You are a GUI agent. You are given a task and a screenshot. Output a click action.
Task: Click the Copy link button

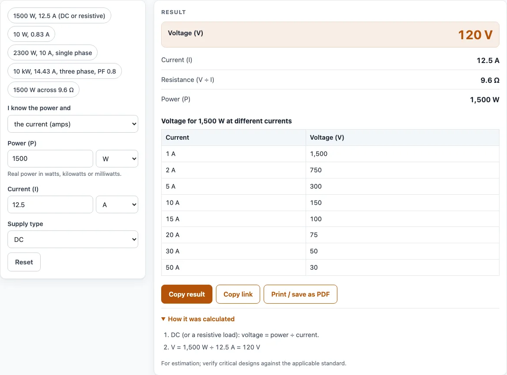(238, 294)
